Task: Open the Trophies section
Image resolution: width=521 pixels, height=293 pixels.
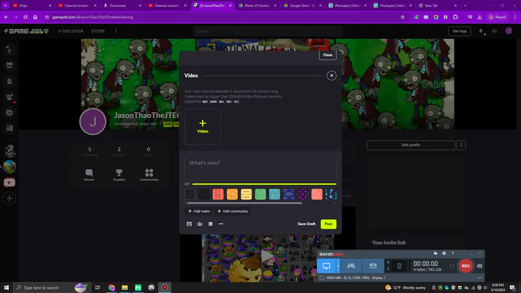Action: (119, 175)
